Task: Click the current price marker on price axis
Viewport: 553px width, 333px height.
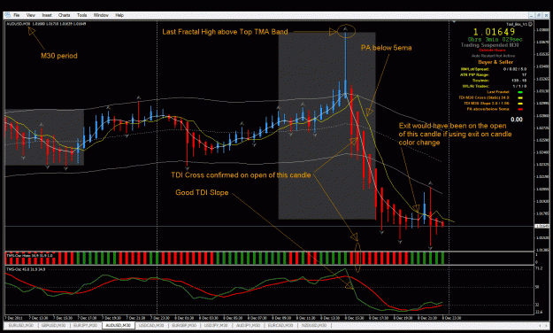Action: pos(541,226)
